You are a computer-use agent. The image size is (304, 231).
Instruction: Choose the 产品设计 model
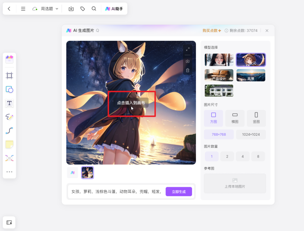219,75
